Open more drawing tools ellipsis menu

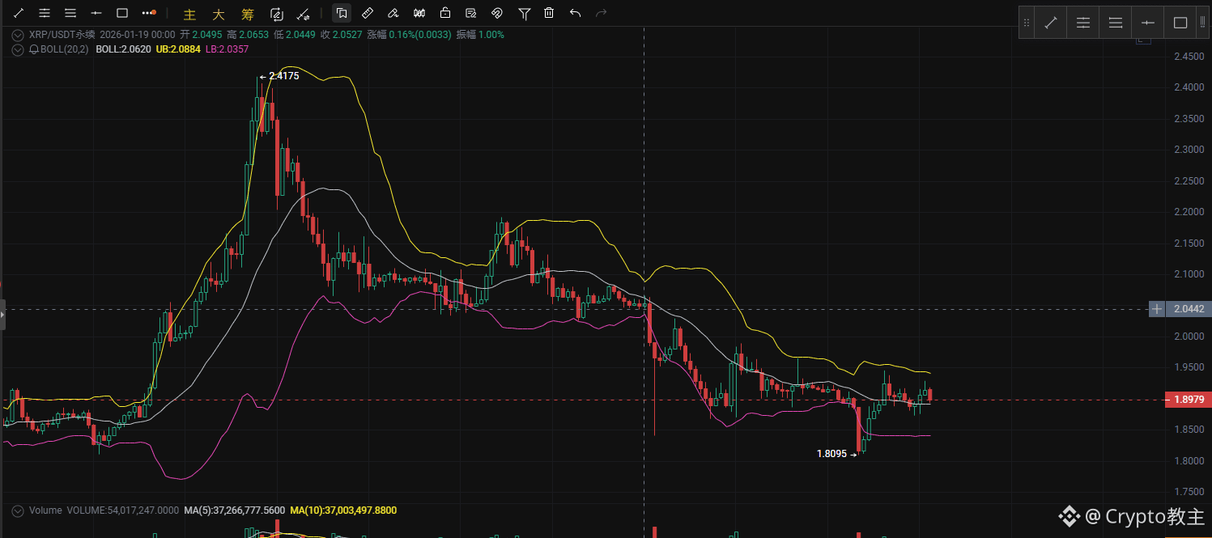tap(148, 13)
